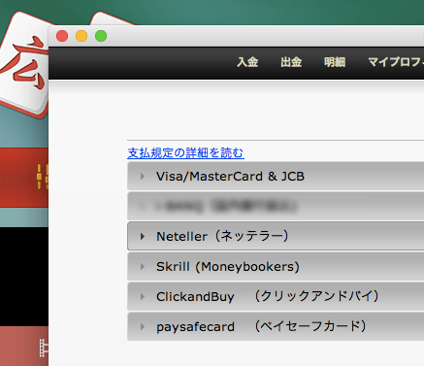Viewport: 424px width, 366px height.
Task: Expand the Neteller disclosure triangle
Action: click(143, 237)
